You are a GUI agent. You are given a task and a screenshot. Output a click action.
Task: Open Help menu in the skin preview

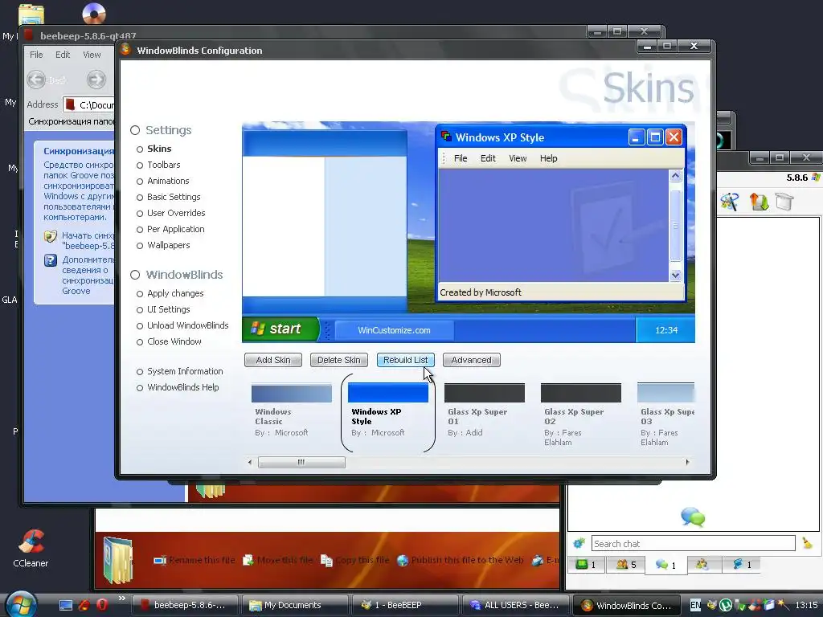click(x=548, y=158)
